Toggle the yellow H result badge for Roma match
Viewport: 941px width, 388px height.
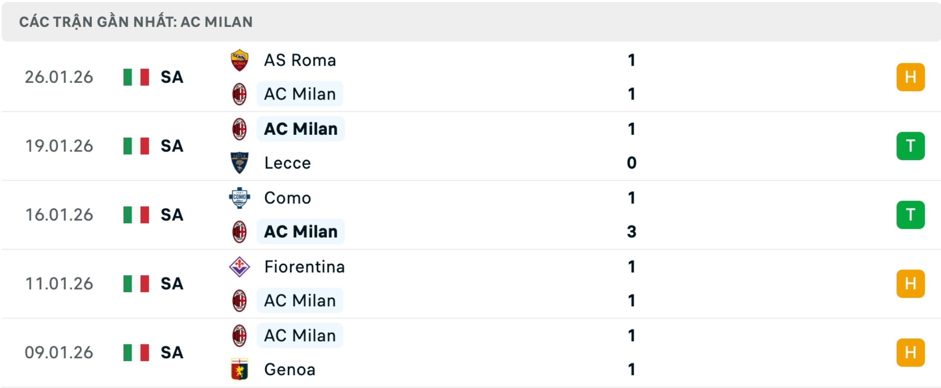pos(911,77)
